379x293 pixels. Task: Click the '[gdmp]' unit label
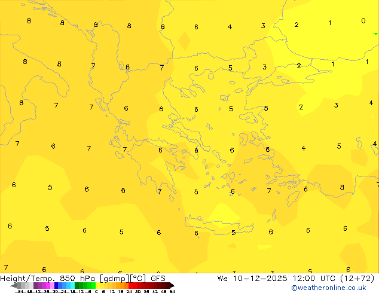point(115,279)
